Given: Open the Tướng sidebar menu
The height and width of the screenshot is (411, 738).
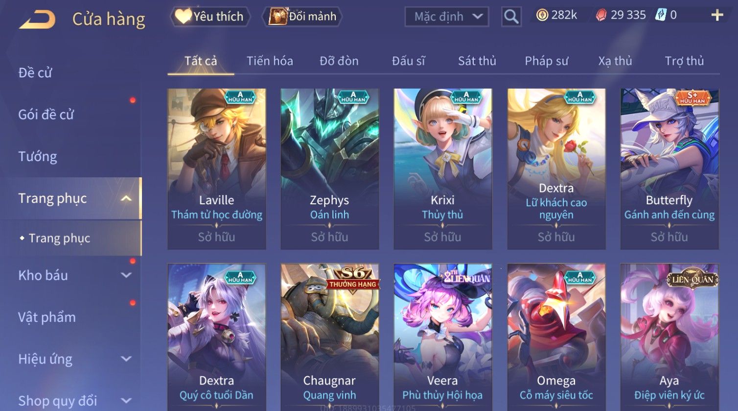Looking at the screenshot, I should (x=38, y=157).
